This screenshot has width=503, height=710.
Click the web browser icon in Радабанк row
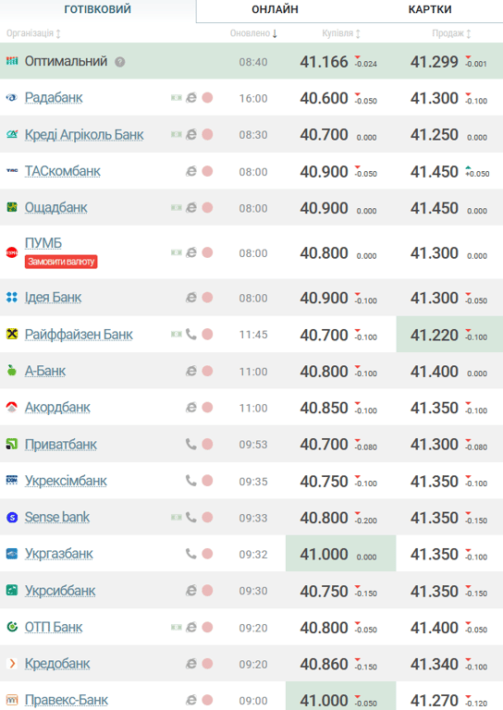(191, 98)
